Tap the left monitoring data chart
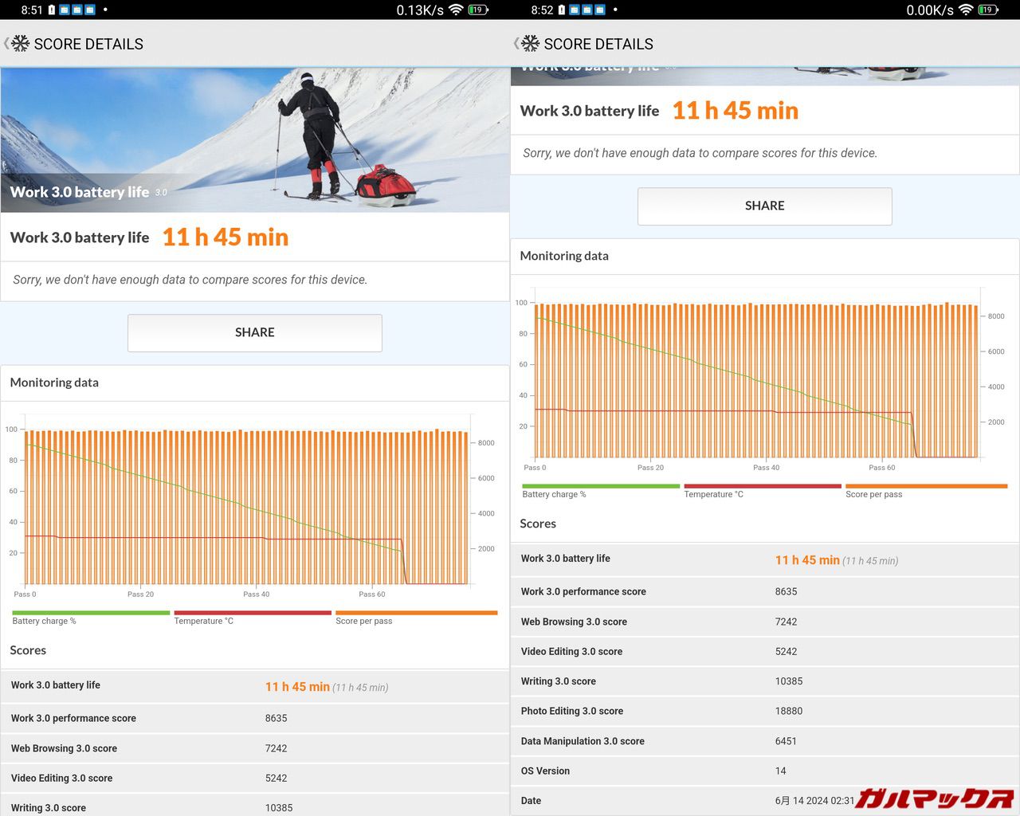 pyautogui.click(x=247, y=510)
